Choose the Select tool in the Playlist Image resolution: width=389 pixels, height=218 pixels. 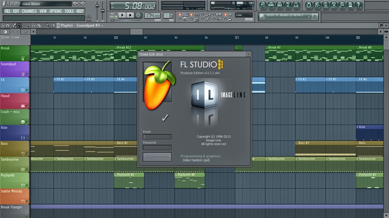(43, 26)
